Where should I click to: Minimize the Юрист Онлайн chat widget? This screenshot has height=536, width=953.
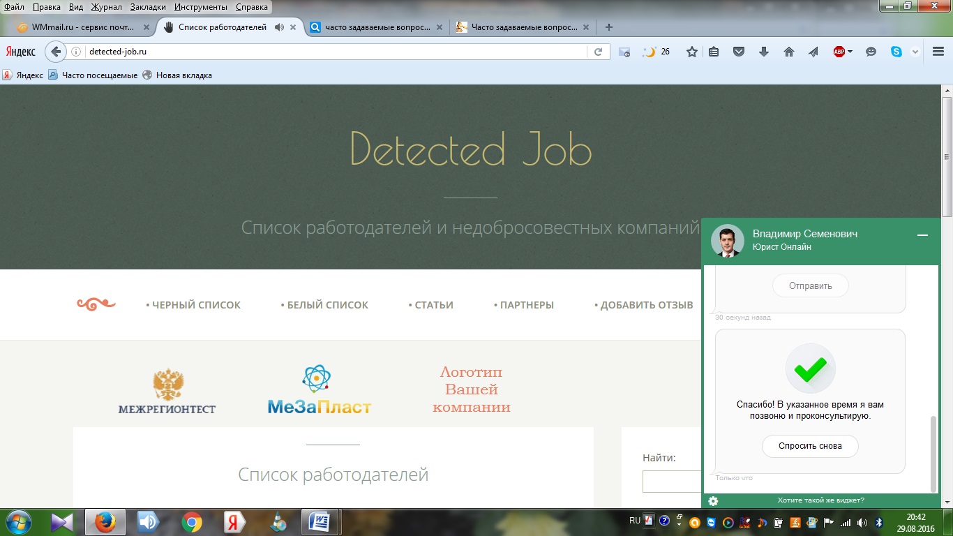tap(922, 236)
